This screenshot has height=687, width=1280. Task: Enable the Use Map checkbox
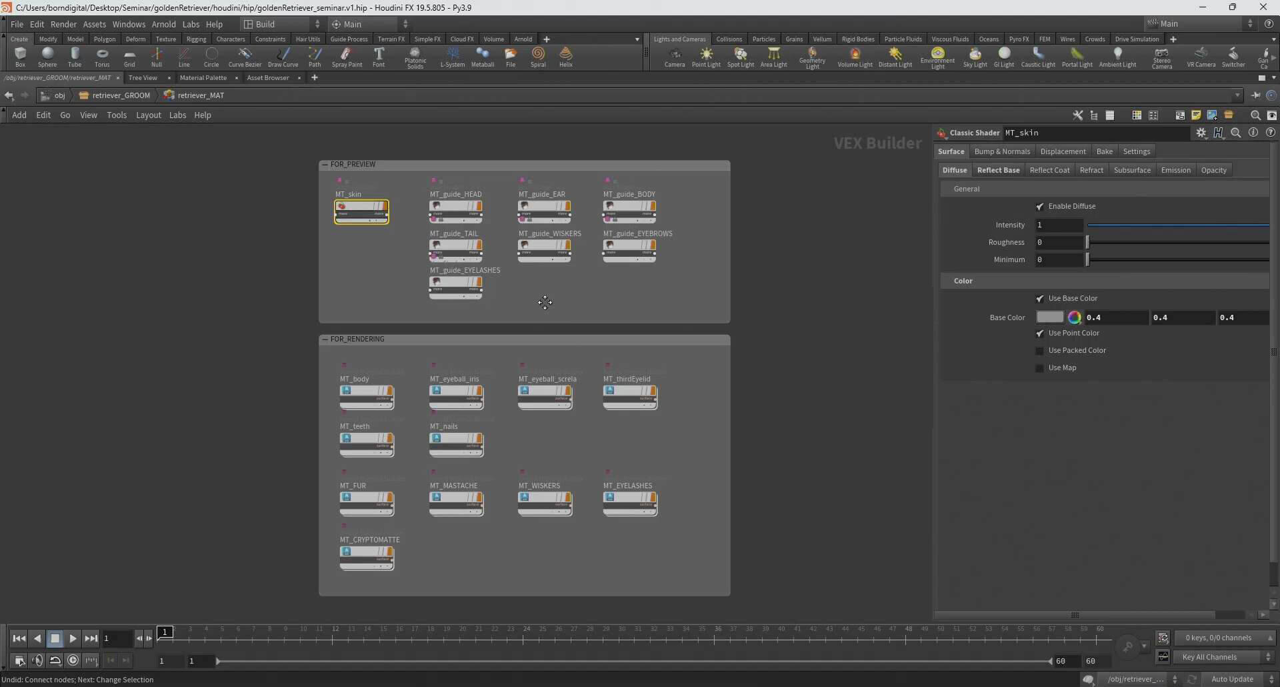1040,368
